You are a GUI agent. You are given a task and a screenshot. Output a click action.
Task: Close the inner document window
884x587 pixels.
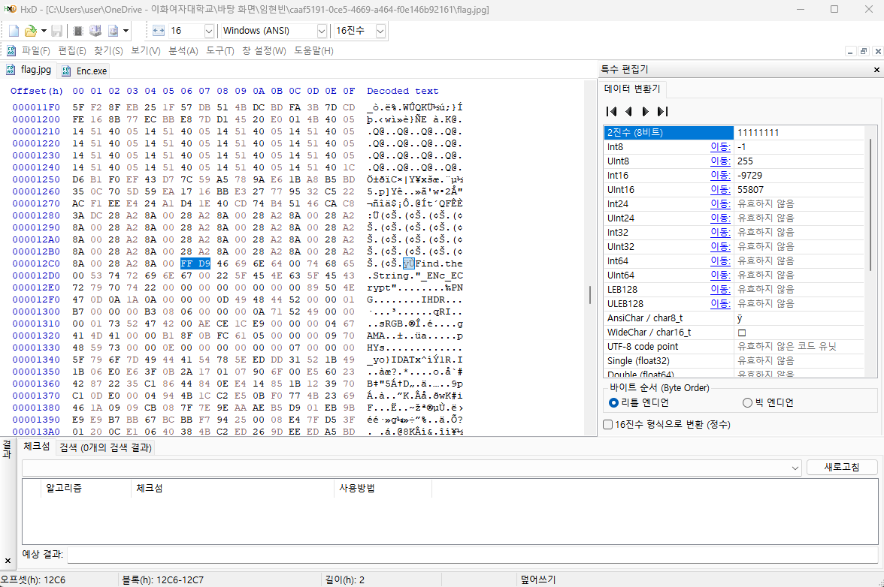tap(877, 51)
